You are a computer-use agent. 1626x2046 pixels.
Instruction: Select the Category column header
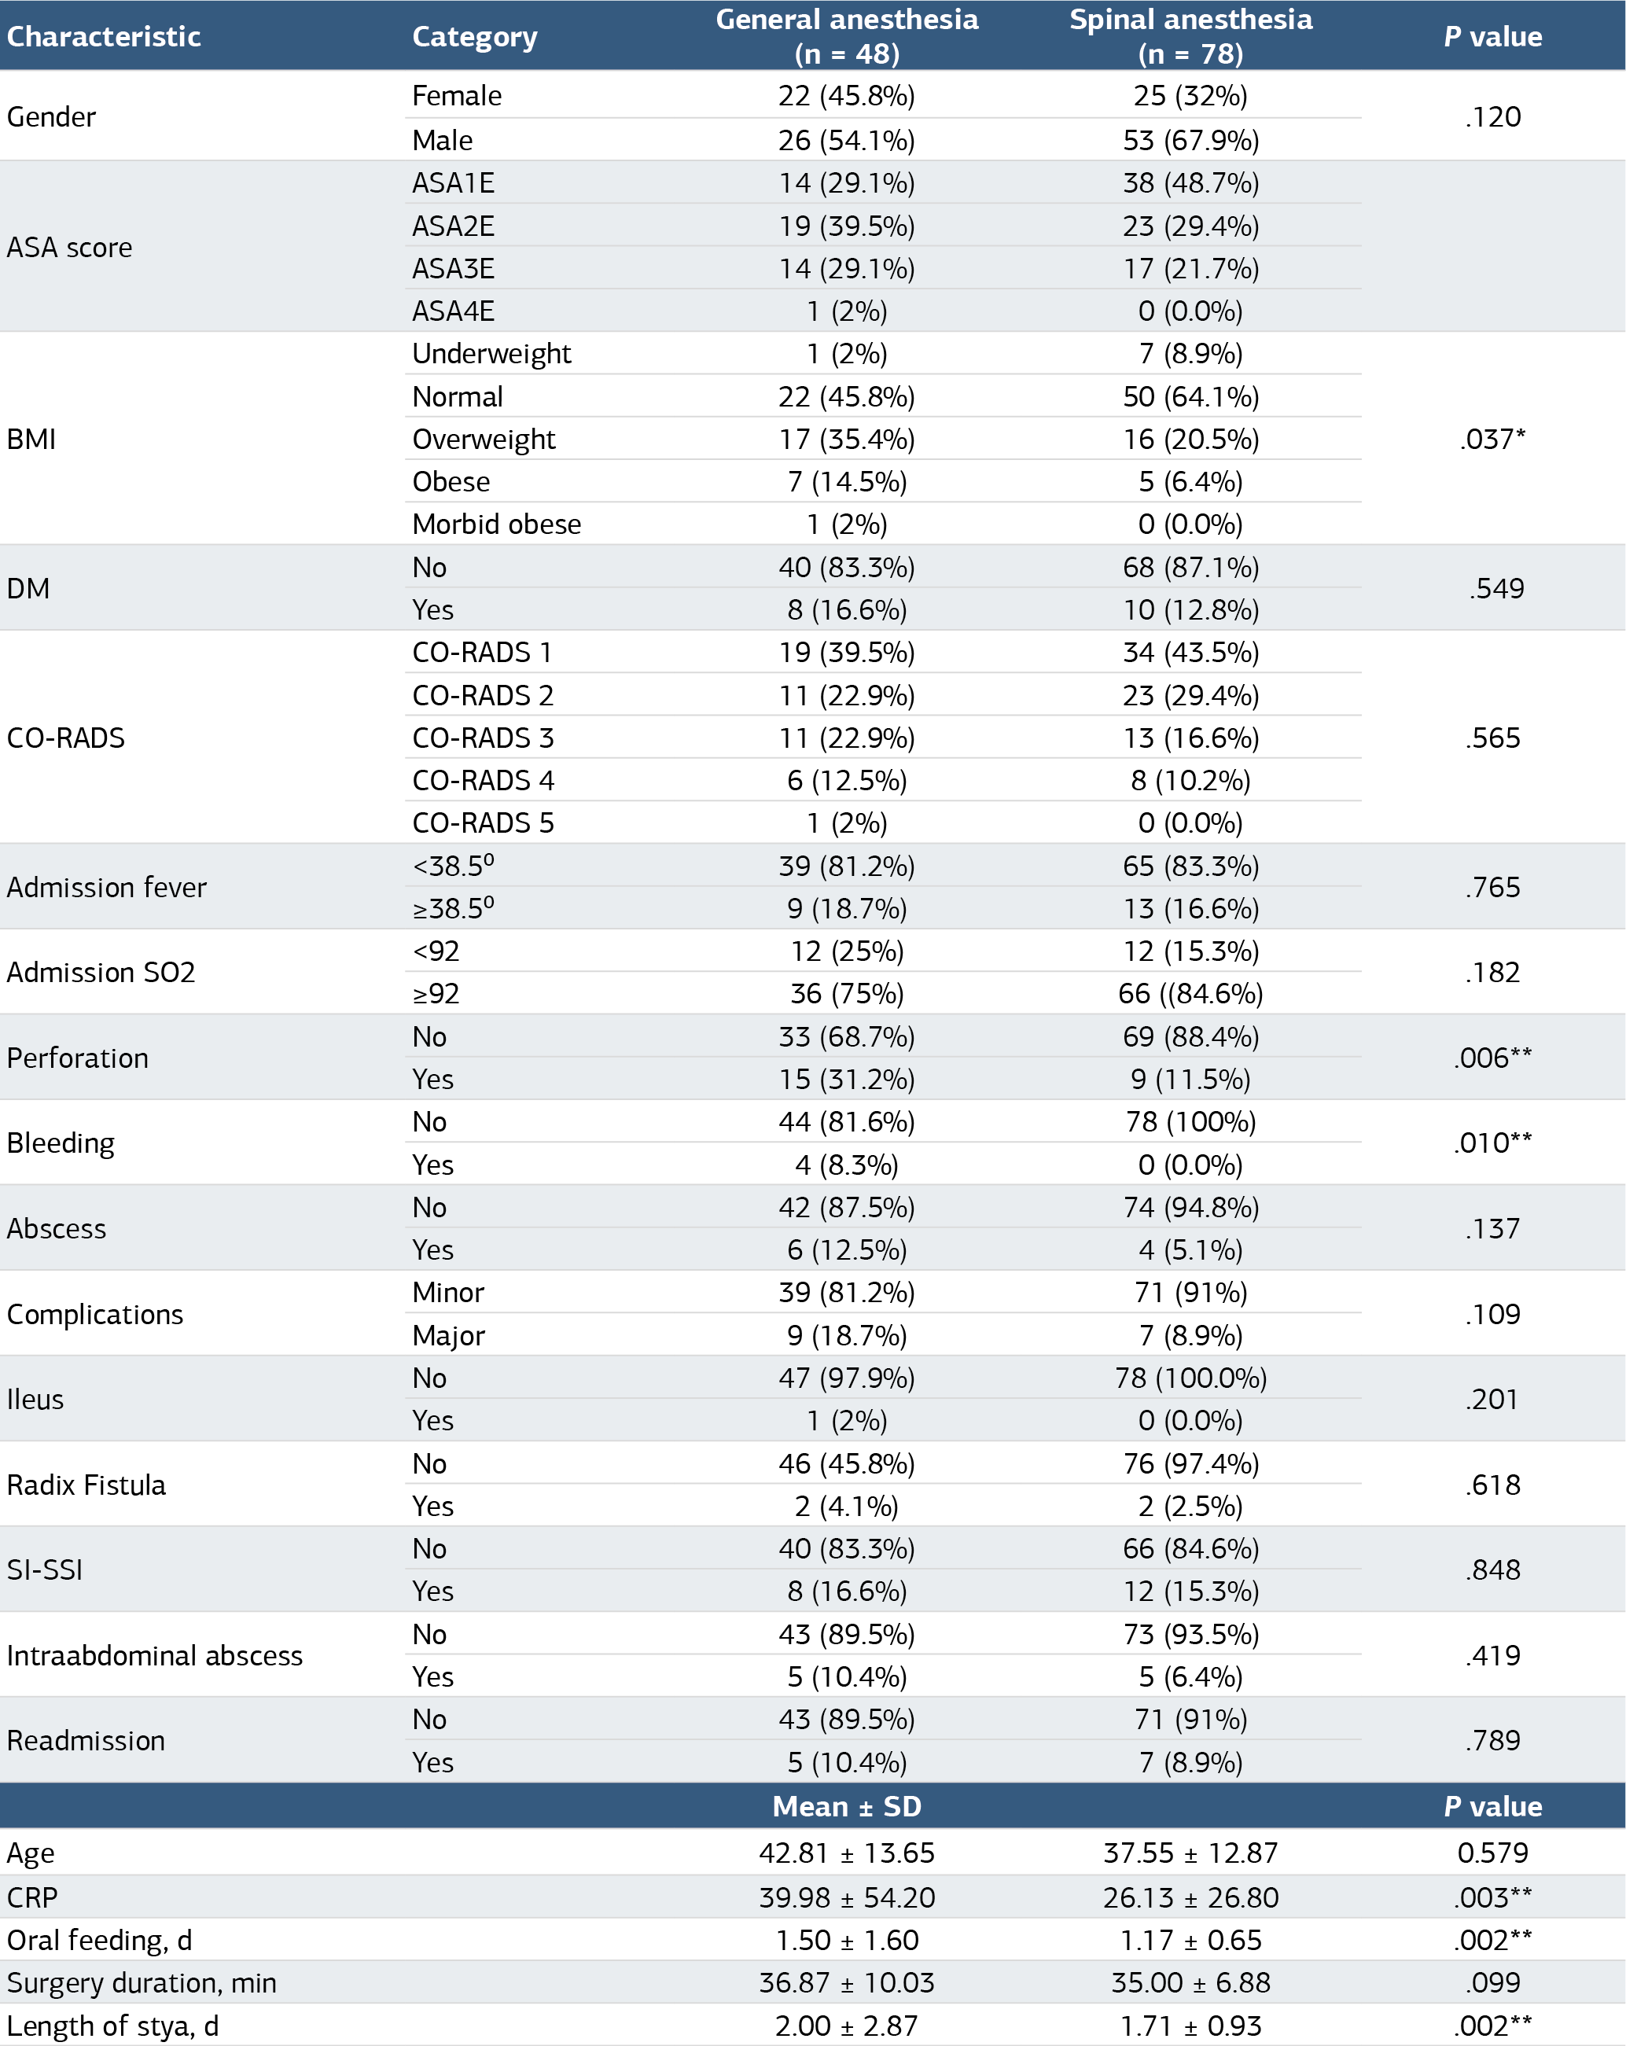(x=474, y=36)
